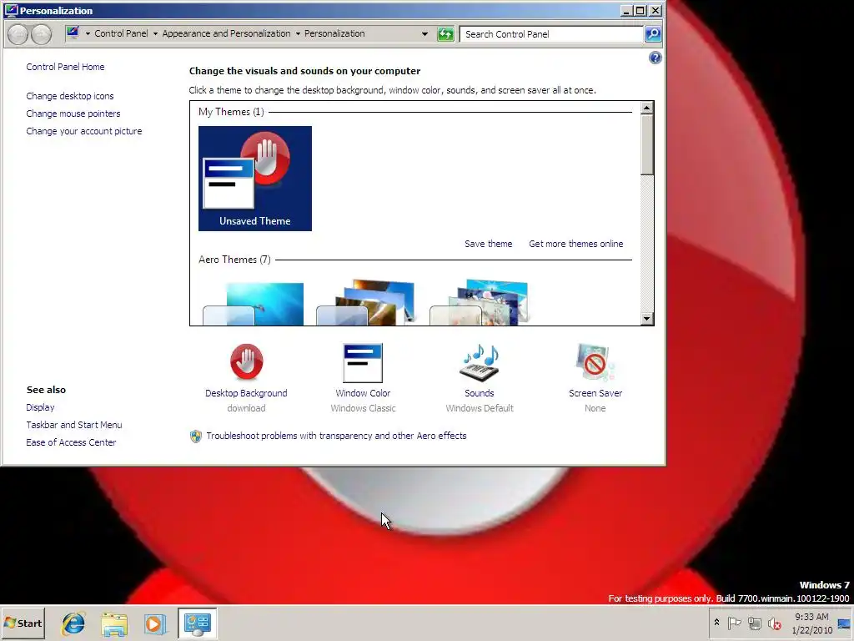854x641 pixels.
Task: Expand dropdown after Appearance and Personalization
Action: tap(298, 33)
